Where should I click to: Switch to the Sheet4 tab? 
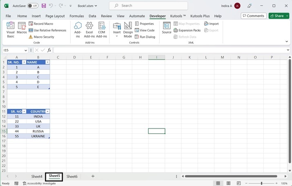(37, 176)
